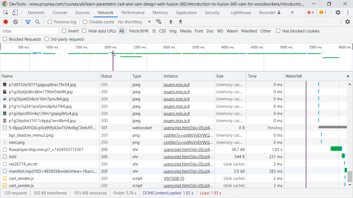Toggle the filter funnel icon
353x198 pixels.
tap(28, 22)
